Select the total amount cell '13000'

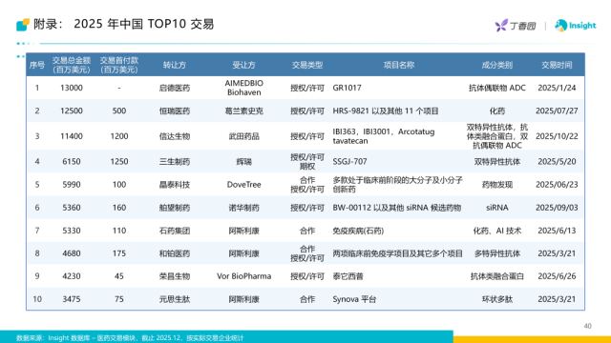(72, 88)
